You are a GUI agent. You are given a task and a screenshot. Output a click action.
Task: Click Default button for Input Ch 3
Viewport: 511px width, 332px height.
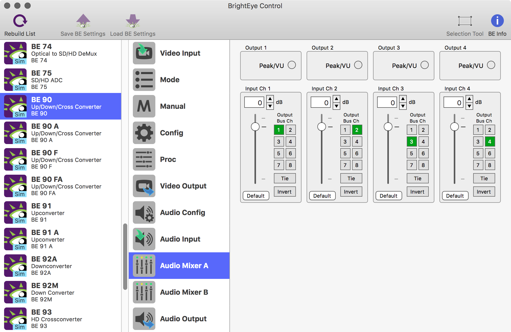click(389, 196)
